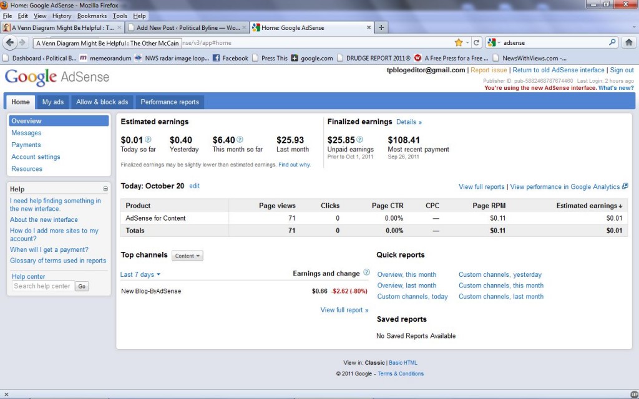This screenshot has height=399, width=639.
Task: Click the Google AdSense logo
Action: click(x=57, y=77)
